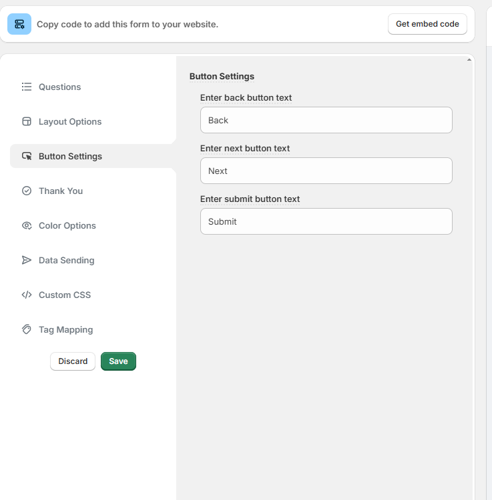This screenshot has height=500, width=492.
Task: Save the form settings
Action: tap(118, 361)
